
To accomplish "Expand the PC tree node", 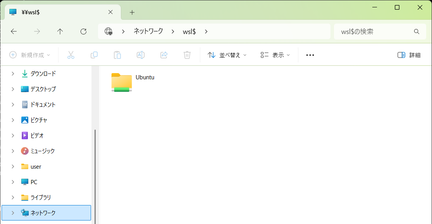I will [13, 182].
